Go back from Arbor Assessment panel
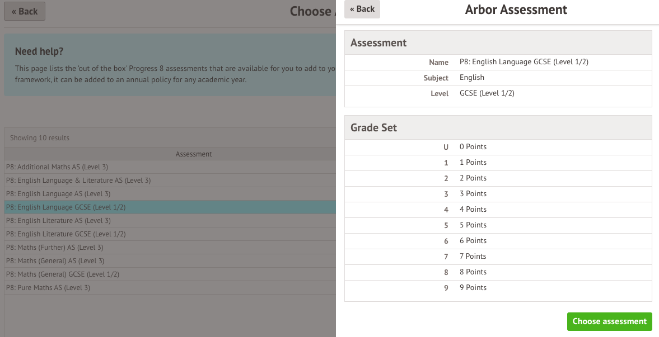The image size is (659, 337). (x=362, y=9)
